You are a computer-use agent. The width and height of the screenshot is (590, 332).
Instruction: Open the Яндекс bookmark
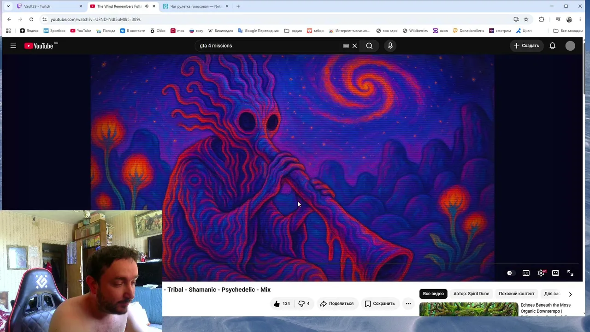tap(29, 31)
